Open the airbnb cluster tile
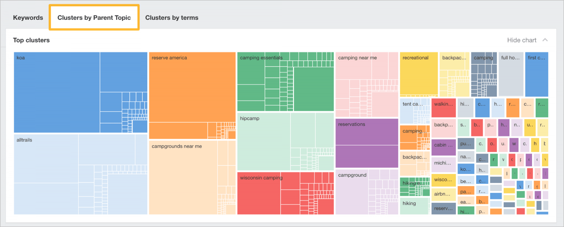564x227 pixels. tap(444, 194)
